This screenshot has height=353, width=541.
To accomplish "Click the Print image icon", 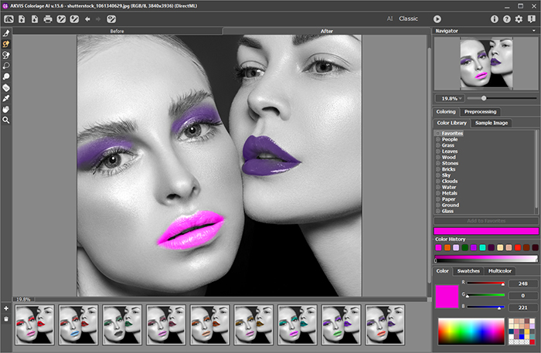I will (x=48, y=19).
